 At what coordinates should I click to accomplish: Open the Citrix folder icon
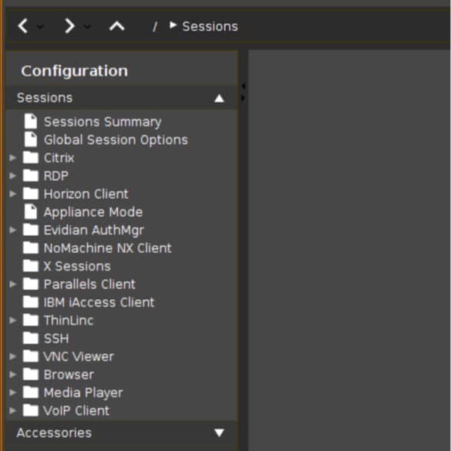[x=31, y=157]
